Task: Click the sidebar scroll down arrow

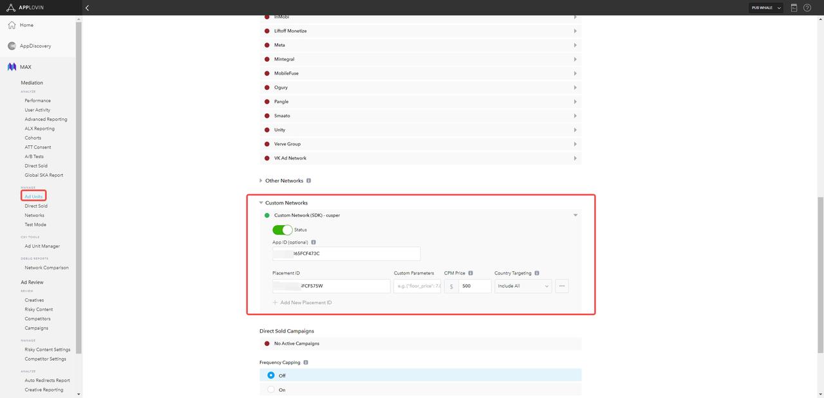Action: 79,394
